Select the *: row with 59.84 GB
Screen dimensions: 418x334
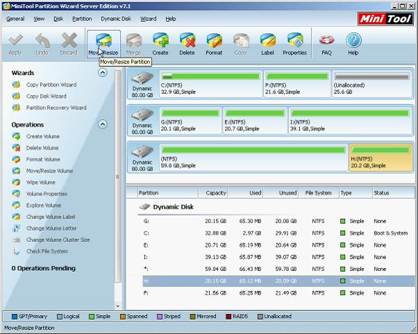click(x=278, y=269)
